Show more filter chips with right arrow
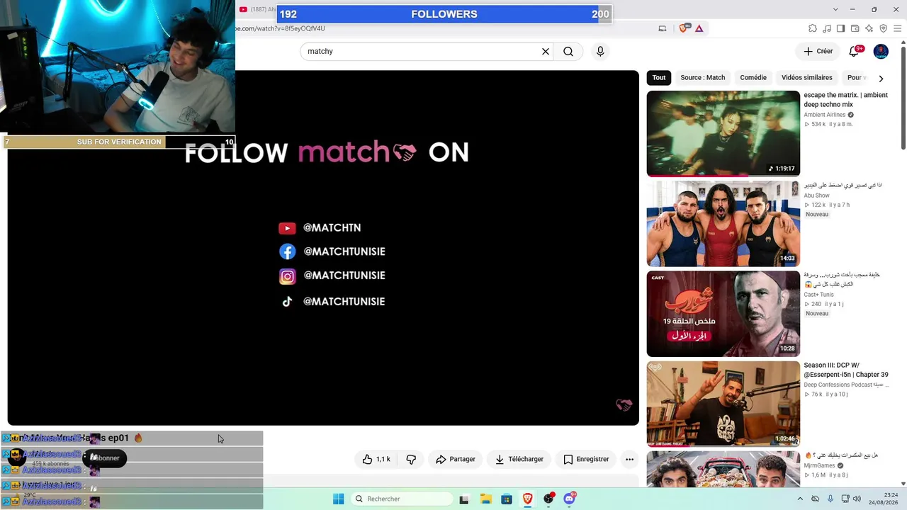907x510 pixels. click(x=881, y=78)
